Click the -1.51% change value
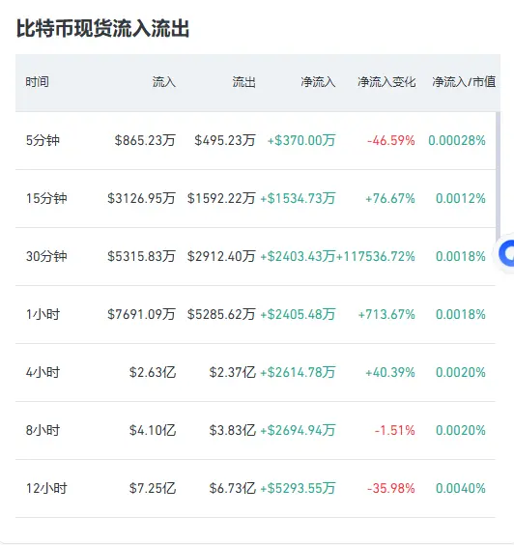514x545 pixels. click(395, 431)
